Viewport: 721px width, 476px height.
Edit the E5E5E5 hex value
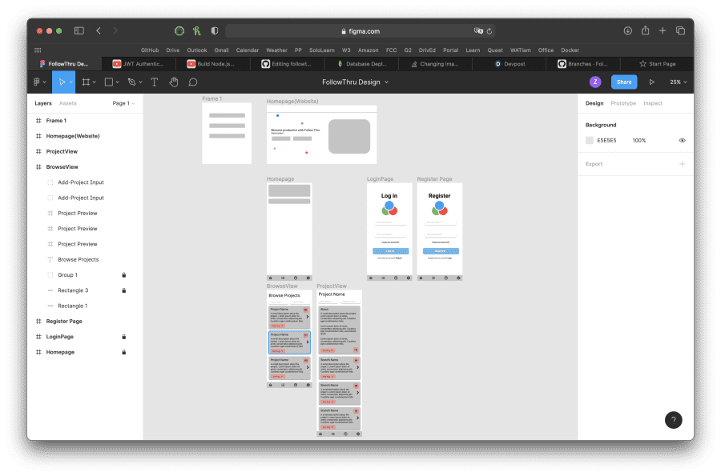tap(606, 141)
